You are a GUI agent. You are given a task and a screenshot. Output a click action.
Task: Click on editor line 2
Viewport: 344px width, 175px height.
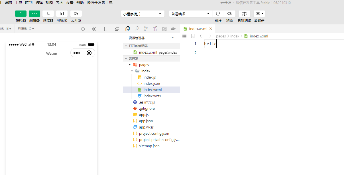coord(274,53)
